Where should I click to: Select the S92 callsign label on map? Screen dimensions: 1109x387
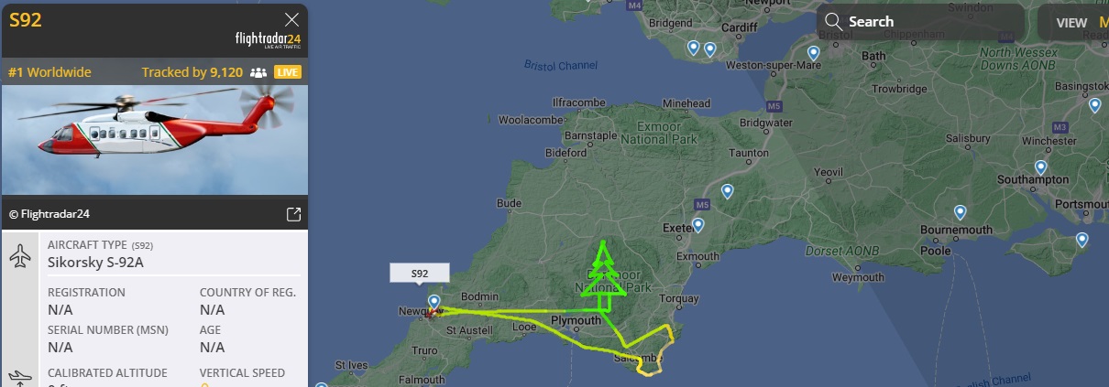420,273
